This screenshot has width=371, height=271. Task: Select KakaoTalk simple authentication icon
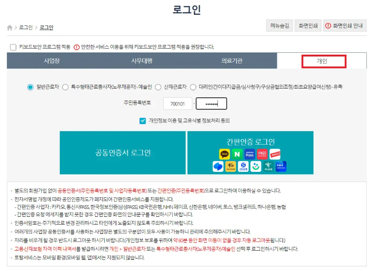(x=224, y=154)
